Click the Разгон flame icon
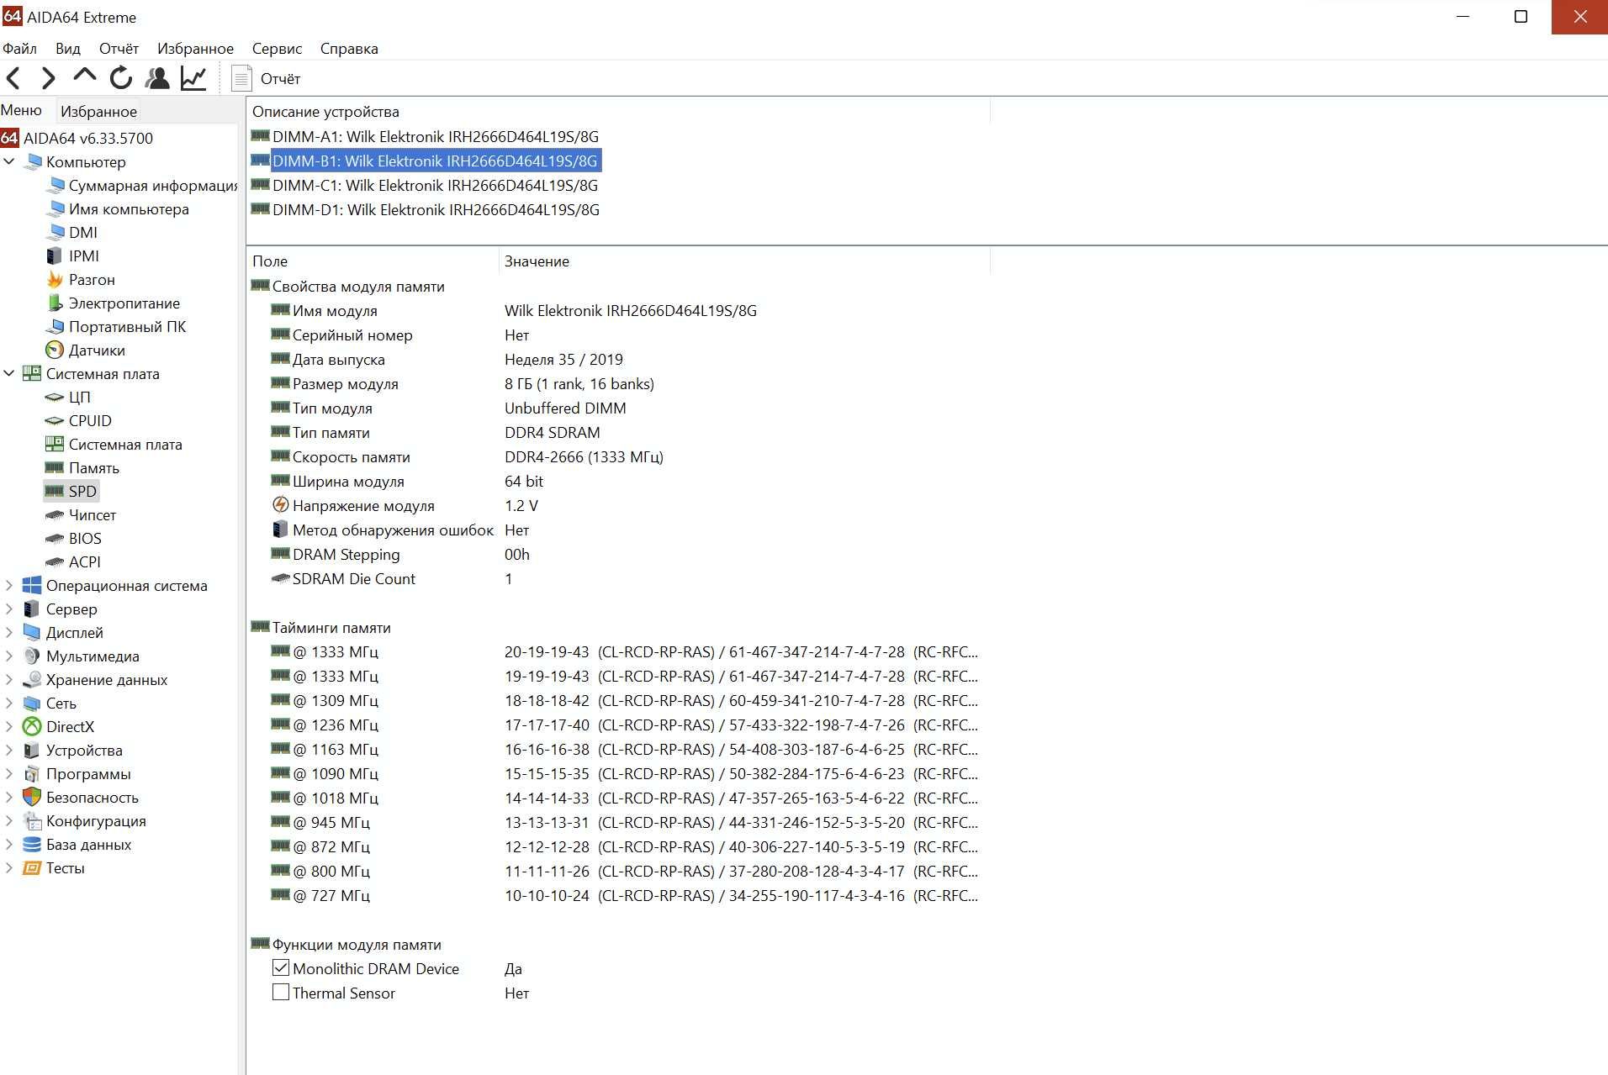Screen dimensions: 1608x1075 55,279
